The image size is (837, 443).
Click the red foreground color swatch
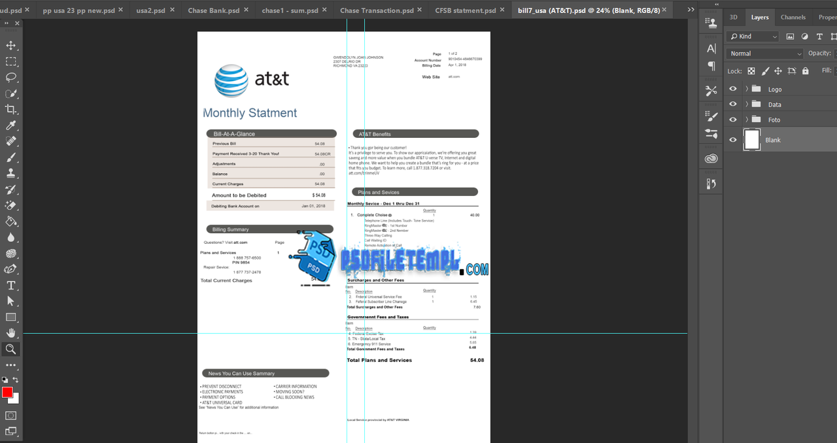point(7,392)
